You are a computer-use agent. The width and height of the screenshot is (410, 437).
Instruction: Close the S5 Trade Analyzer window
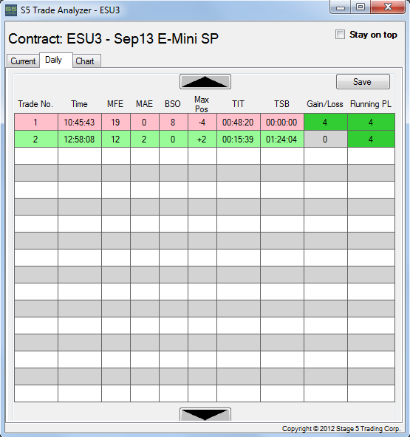[x=388, y=7]
